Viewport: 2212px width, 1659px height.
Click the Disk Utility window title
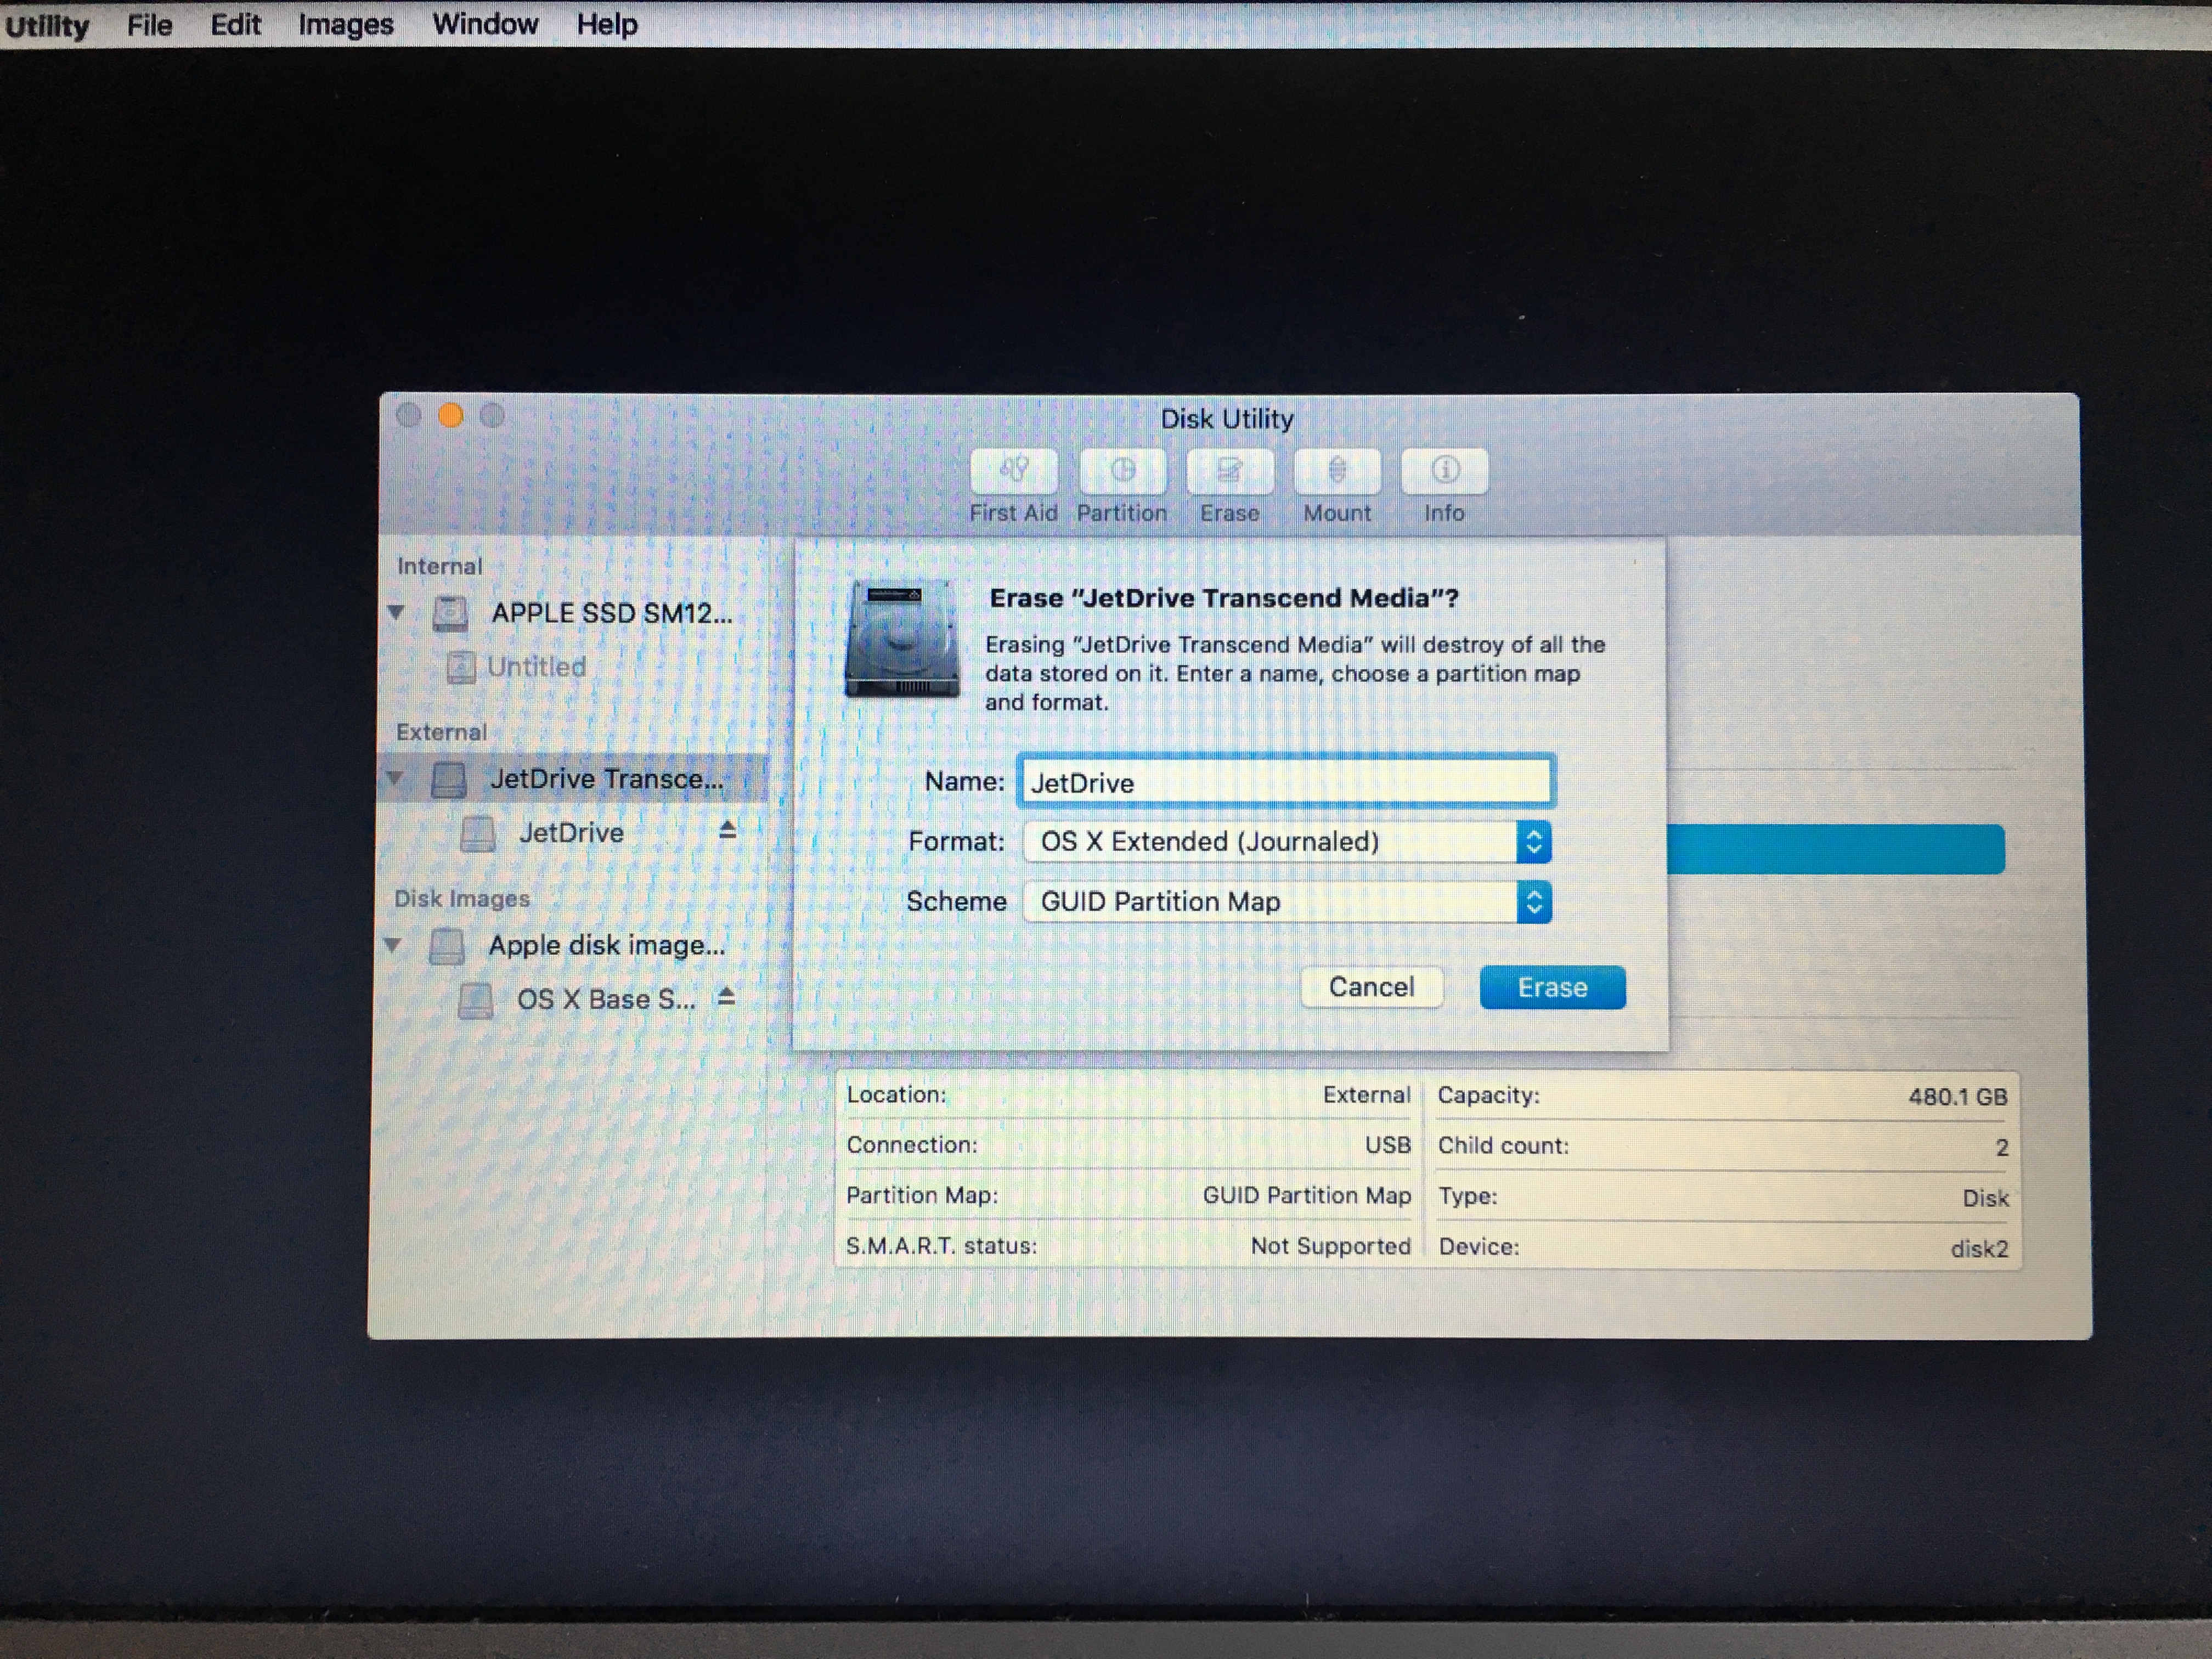click(1227, 419)
